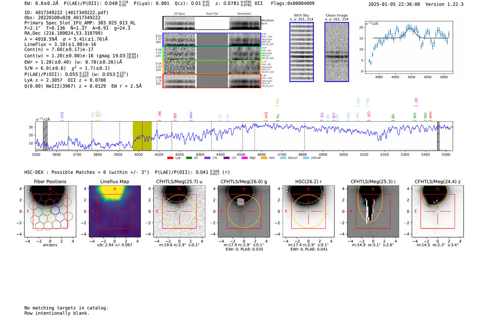Screen dimensions: 488x332
Task: Click the HSC-DEX : Possible Matches line
Action: 87,172
